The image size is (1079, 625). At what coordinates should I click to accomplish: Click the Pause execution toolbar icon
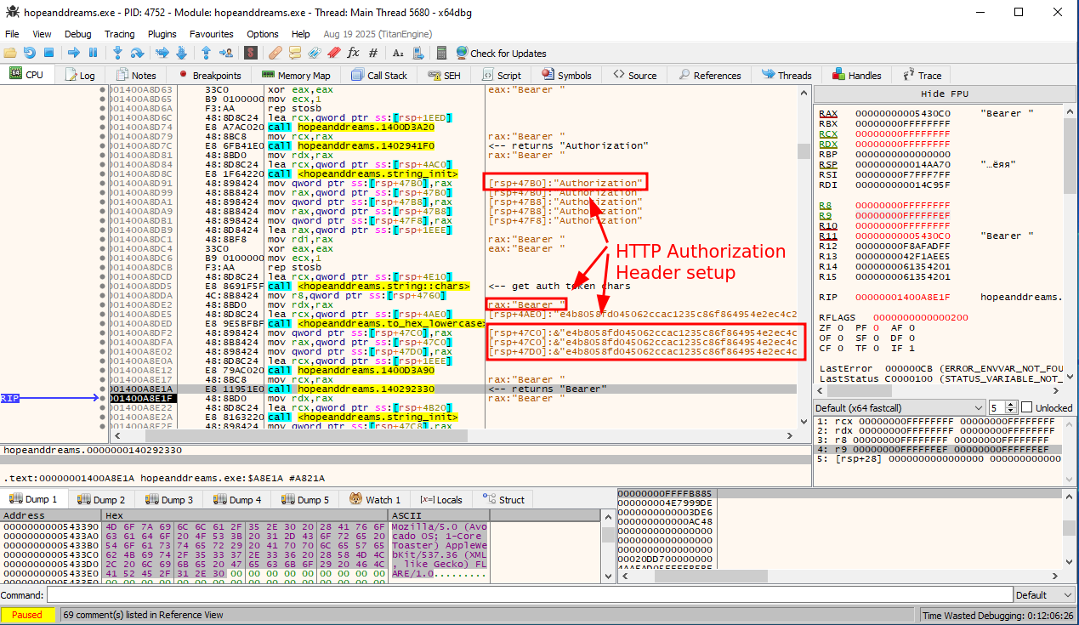click(x=93, y=53)
